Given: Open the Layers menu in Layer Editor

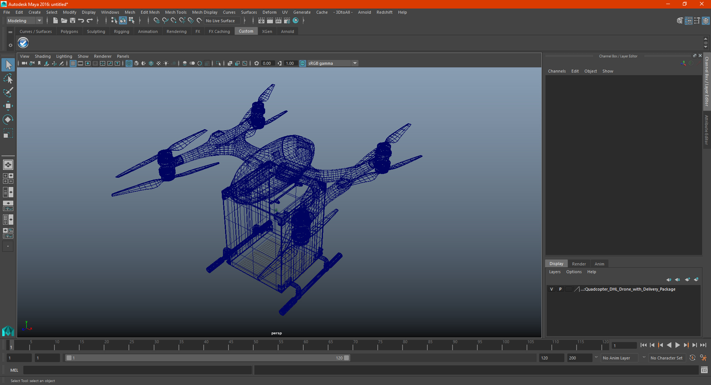Looking at the screenshot, I should (554, 272).
